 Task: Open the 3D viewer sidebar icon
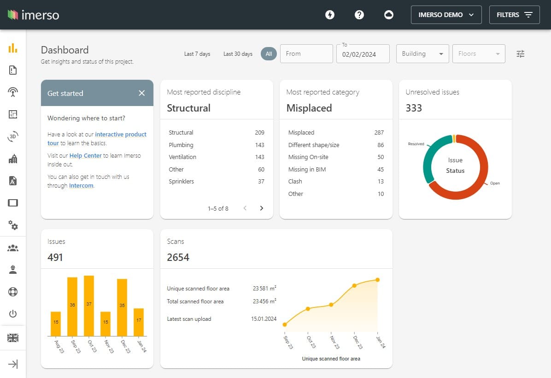[13, 136]
